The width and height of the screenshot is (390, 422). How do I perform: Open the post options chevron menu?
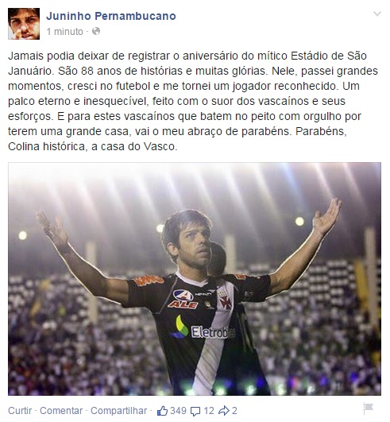(x=377, y=14)
